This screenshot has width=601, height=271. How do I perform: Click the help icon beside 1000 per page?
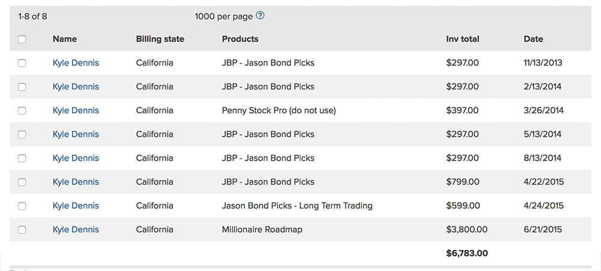click(260, 16)
